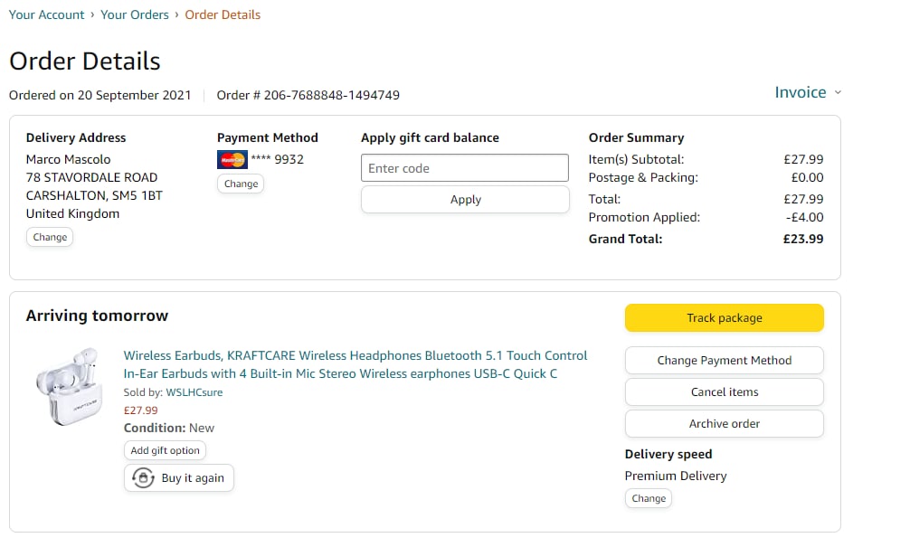
Task: Click the gift card code input field
Action: coord(465,168)
